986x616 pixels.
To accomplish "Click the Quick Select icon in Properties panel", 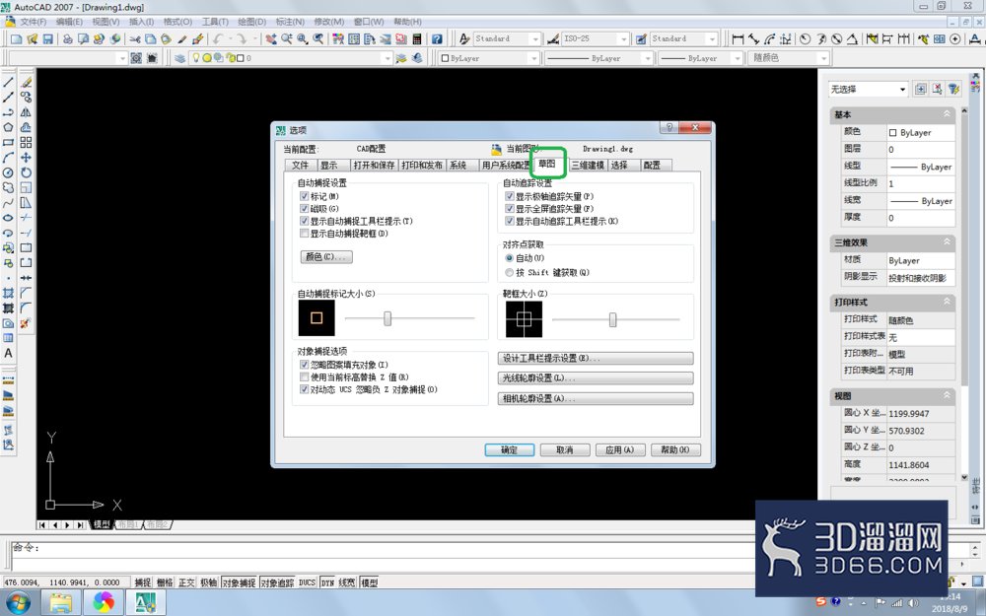I will 953,90.
